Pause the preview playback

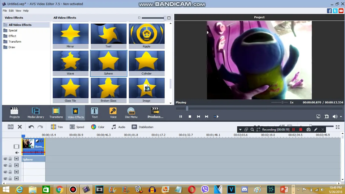coord(181,117)
